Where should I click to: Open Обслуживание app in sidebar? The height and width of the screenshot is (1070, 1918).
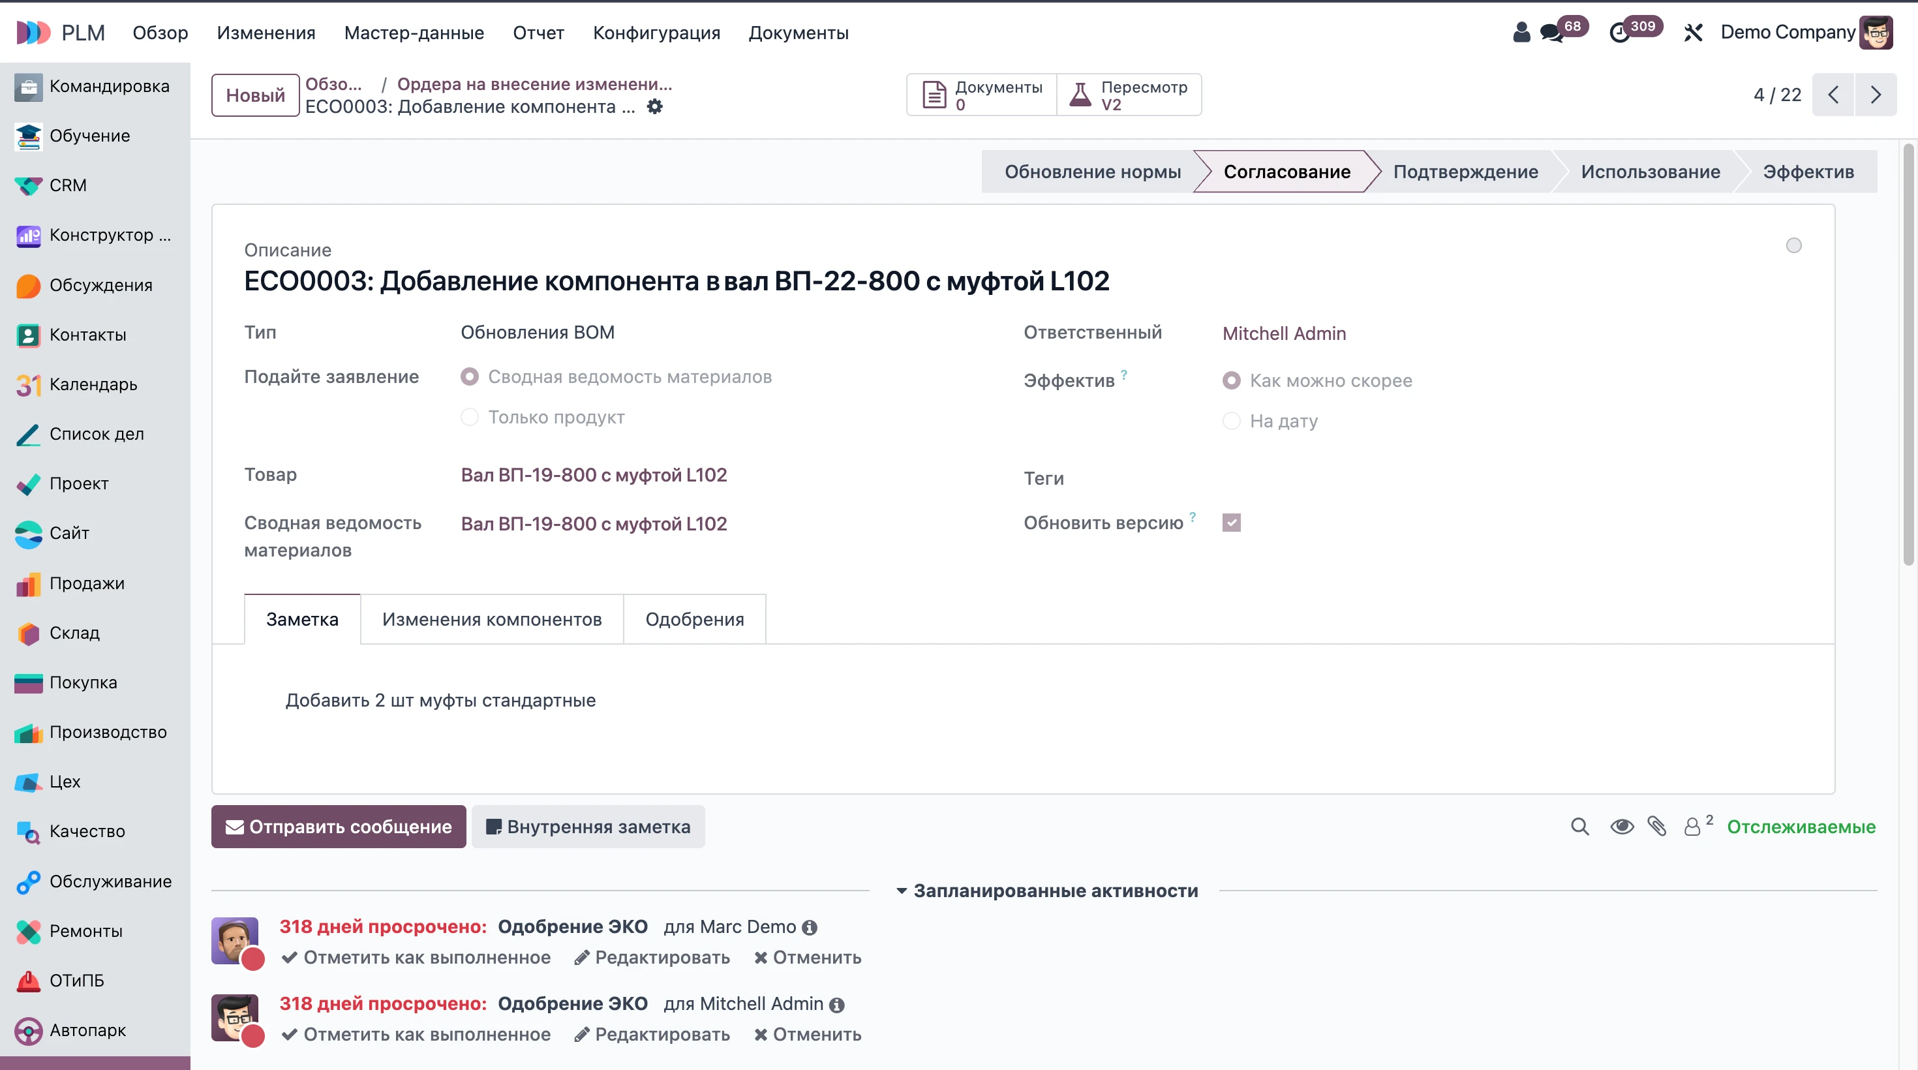click(x=95, y=881)
